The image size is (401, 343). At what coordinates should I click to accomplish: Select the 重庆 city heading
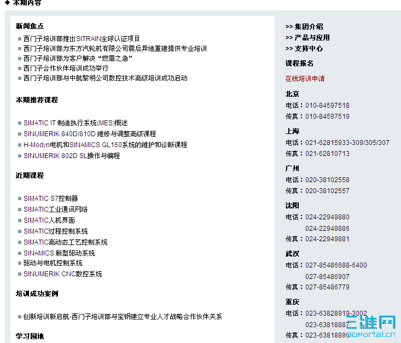(x=292, y=302)
